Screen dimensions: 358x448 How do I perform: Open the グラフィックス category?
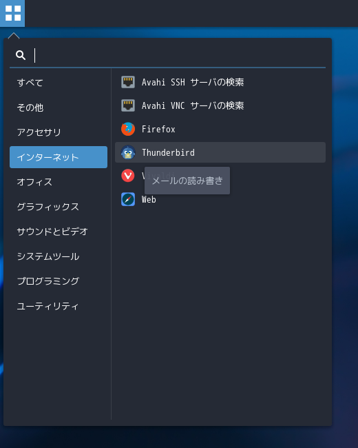(59, 207)
